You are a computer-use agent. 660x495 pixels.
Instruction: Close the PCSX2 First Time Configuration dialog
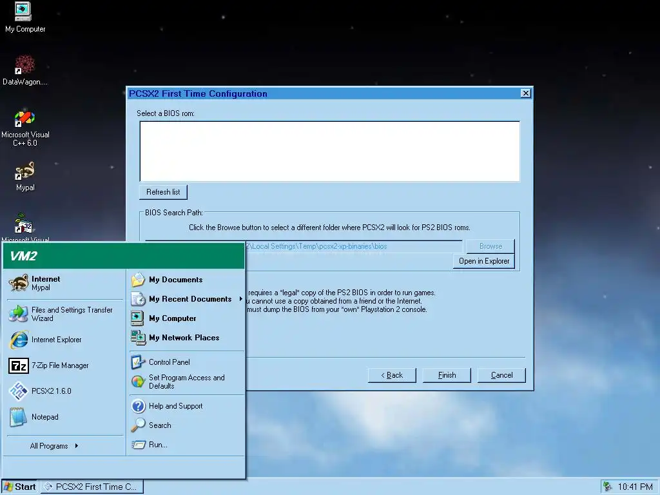(525, 93)
